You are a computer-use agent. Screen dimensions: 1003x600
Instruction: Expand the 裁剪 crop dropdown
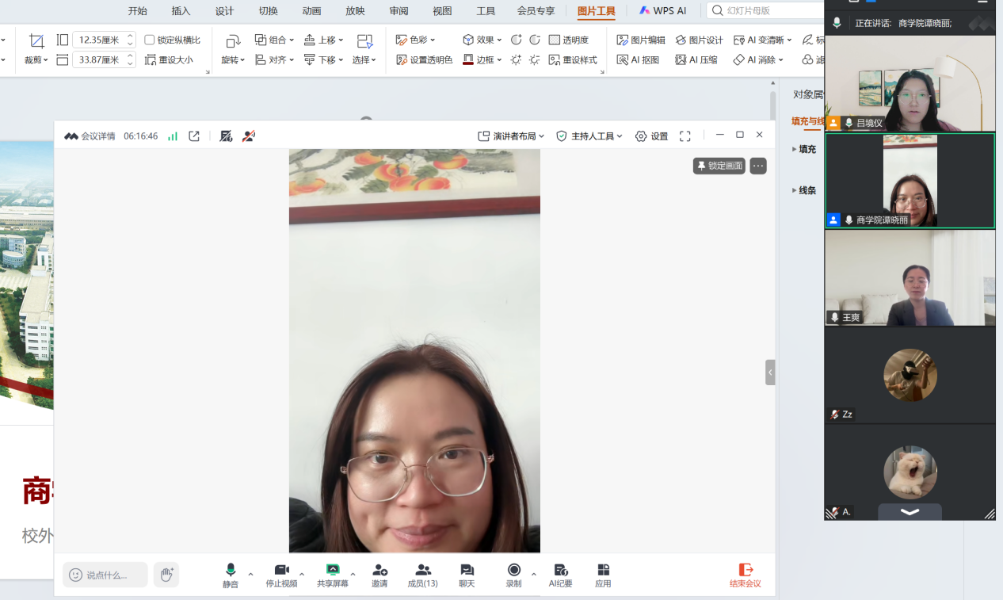click(x=36, y=60)
